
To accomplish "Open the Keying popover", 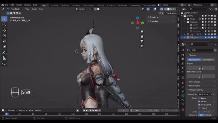I will [x=23, y=110].
